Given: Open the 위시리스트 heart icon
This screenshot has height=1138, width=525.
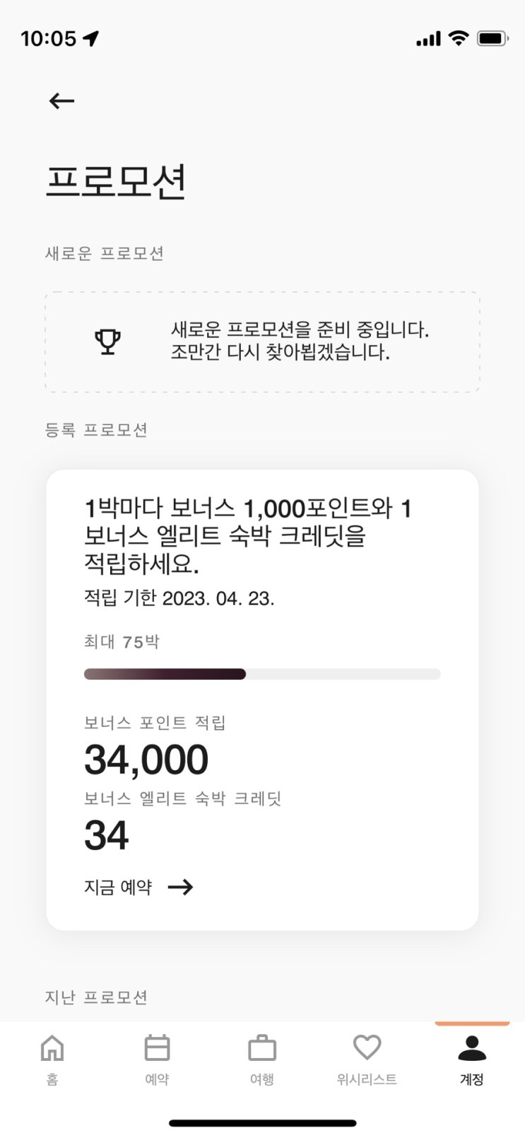Looking at the screenshot, I should point(367,1047).
